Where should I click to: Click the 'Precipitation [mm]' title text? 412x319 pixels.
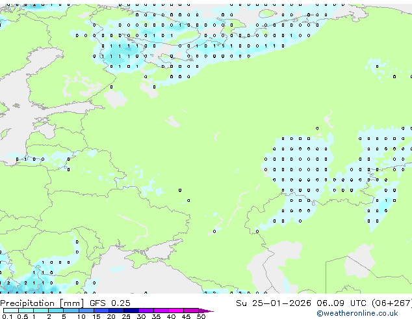point(42,303)
